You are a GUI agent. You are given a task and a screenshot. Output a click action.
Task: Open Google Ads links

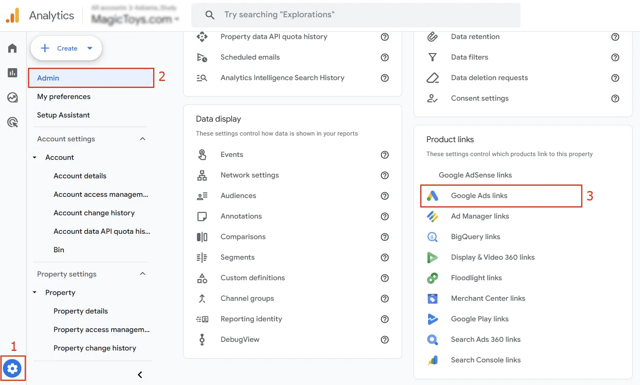point(479,196)
